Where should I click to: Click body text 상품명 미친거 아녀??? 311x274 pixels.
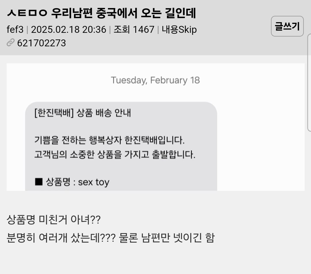(53, 220)
